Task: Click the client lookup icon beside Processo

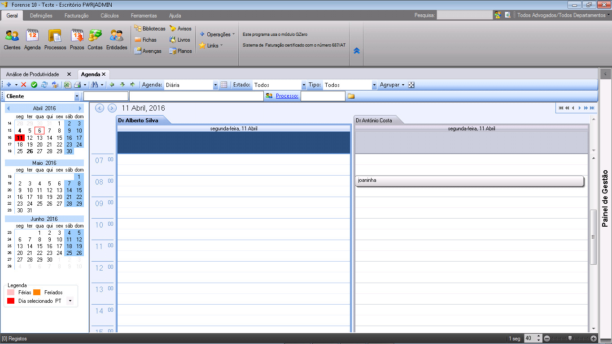Action: (x=269, y=96)
